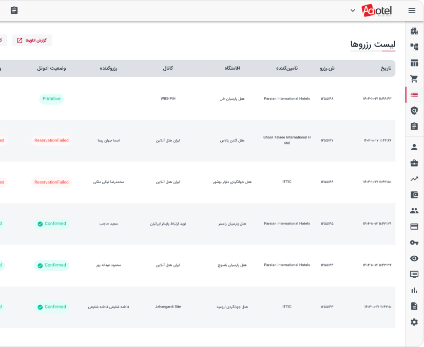
Task: Click the building icon in sidebar
Action: point(414,31)
